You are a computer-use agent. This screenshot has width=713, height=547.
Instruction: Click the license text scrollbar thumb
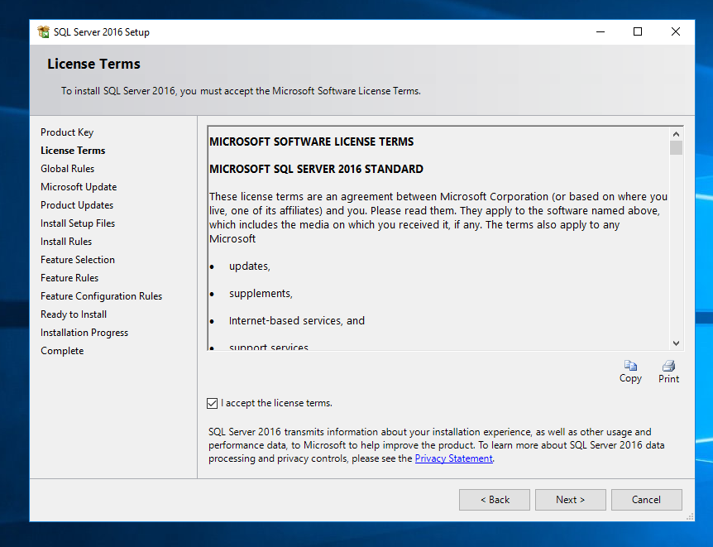tap(676, 148)
